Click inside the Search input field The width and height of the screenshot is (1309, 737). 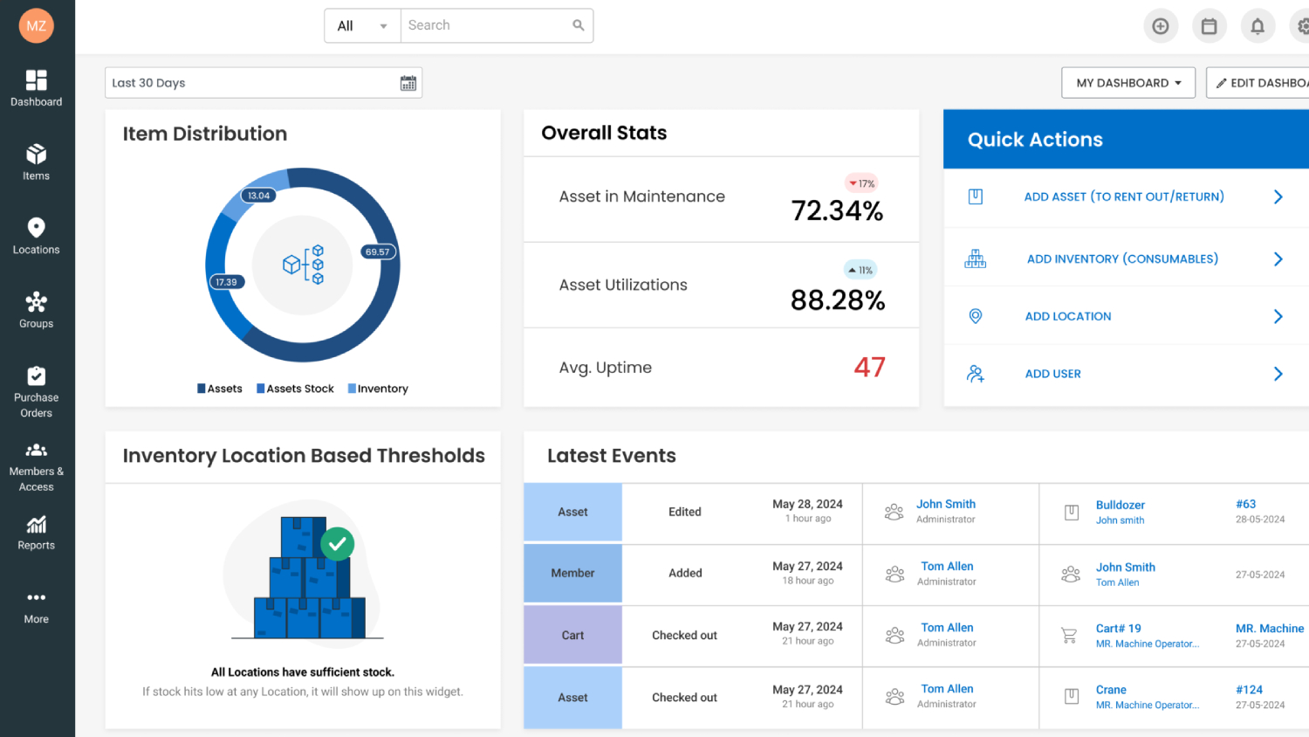click(489, 25)
